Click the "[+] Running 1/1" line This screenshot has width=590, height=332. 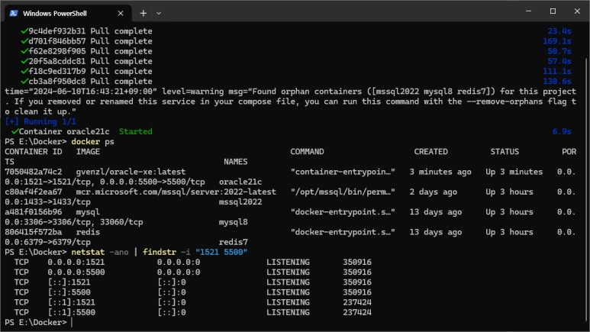coord(40,121)
